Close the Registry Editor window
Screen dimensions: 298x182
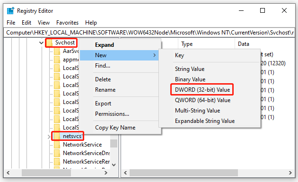(284, 11)
